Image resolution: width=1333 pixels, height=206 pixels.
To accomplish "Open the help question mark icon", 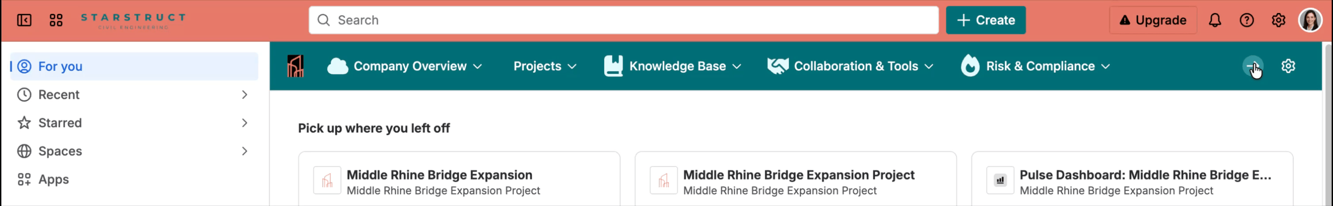I will 1247,20.
